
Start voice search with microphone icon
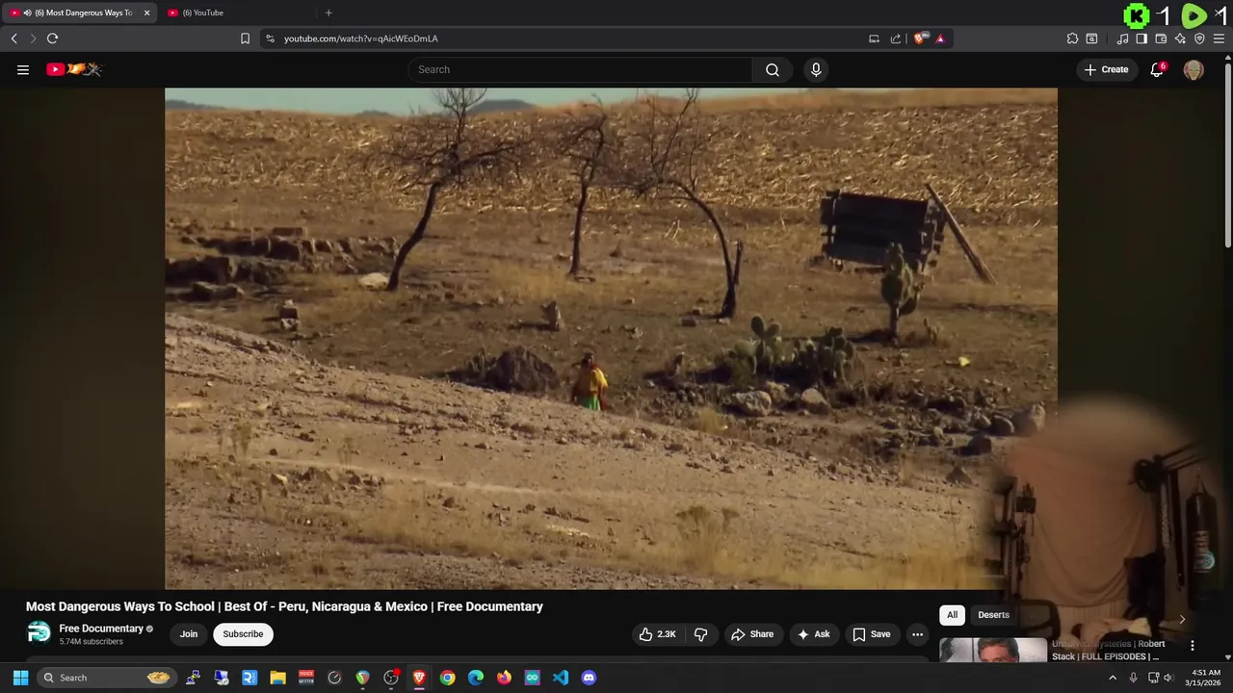(816, 69)
